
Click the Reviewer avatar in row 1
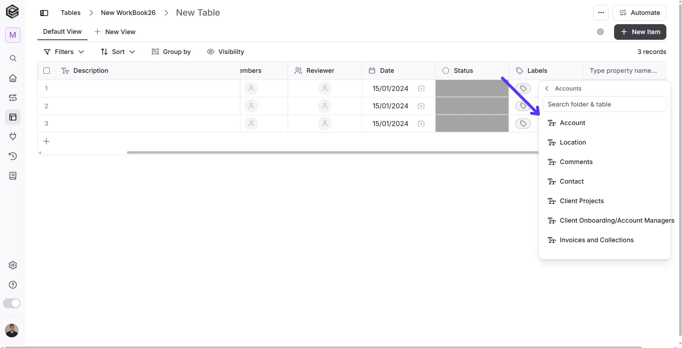325,88
